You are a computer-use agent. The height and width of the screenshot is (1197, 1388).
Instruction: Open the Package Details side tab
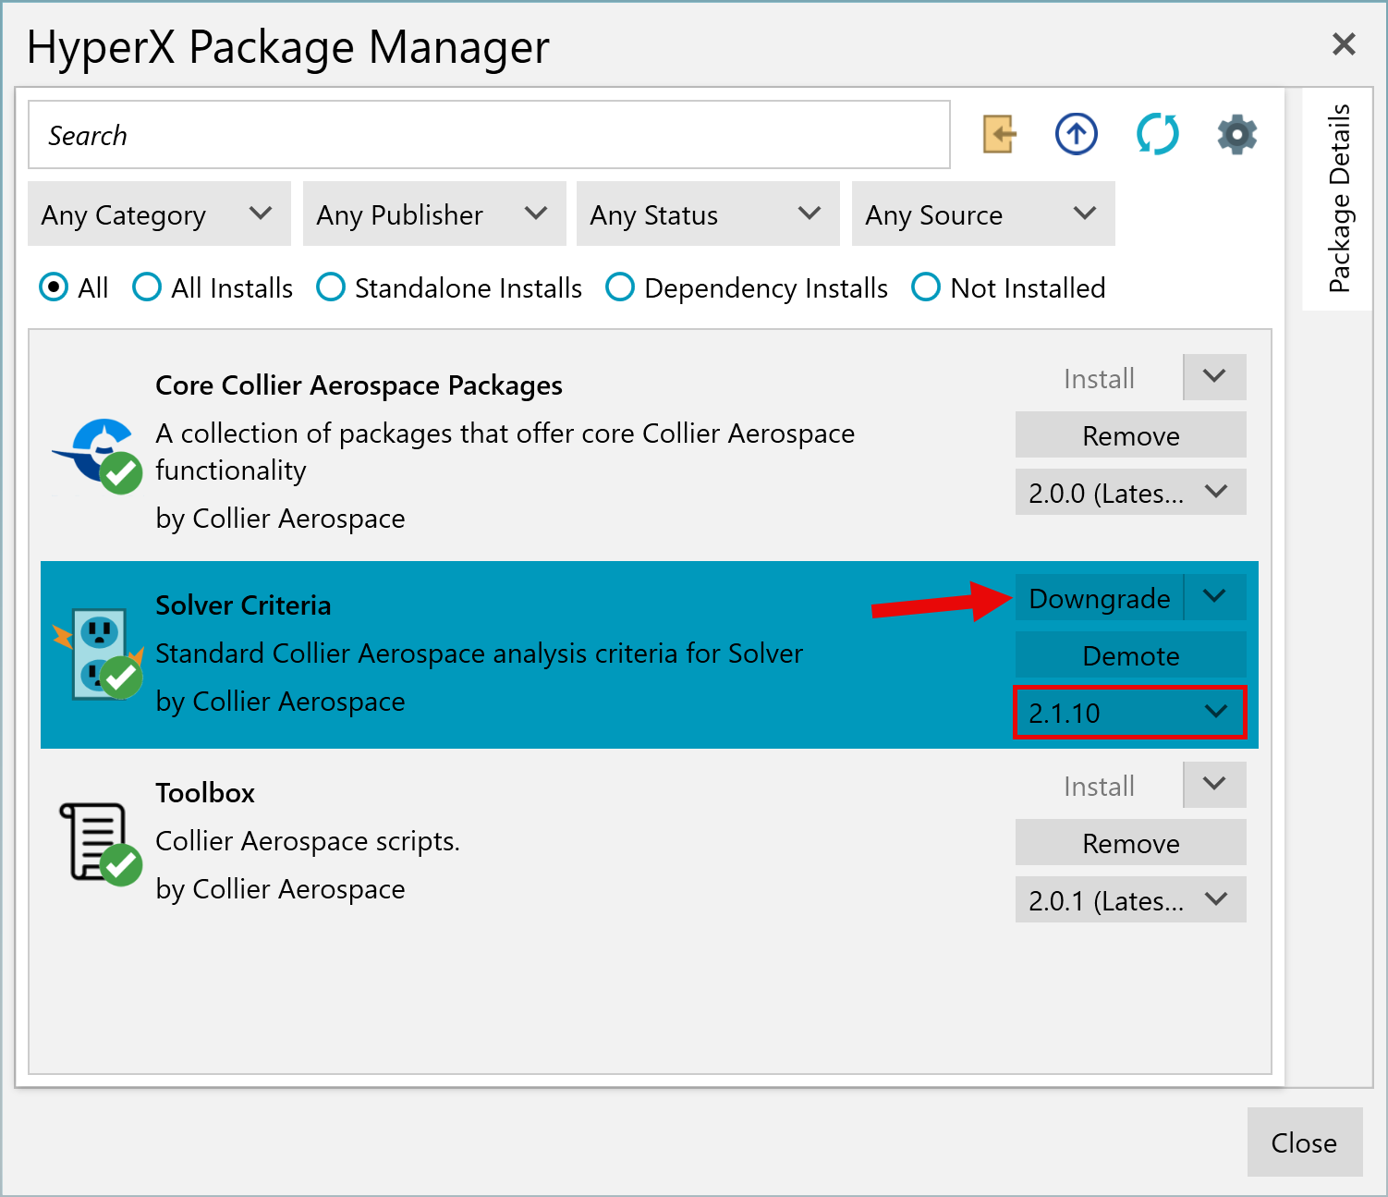pos(1338,199)
